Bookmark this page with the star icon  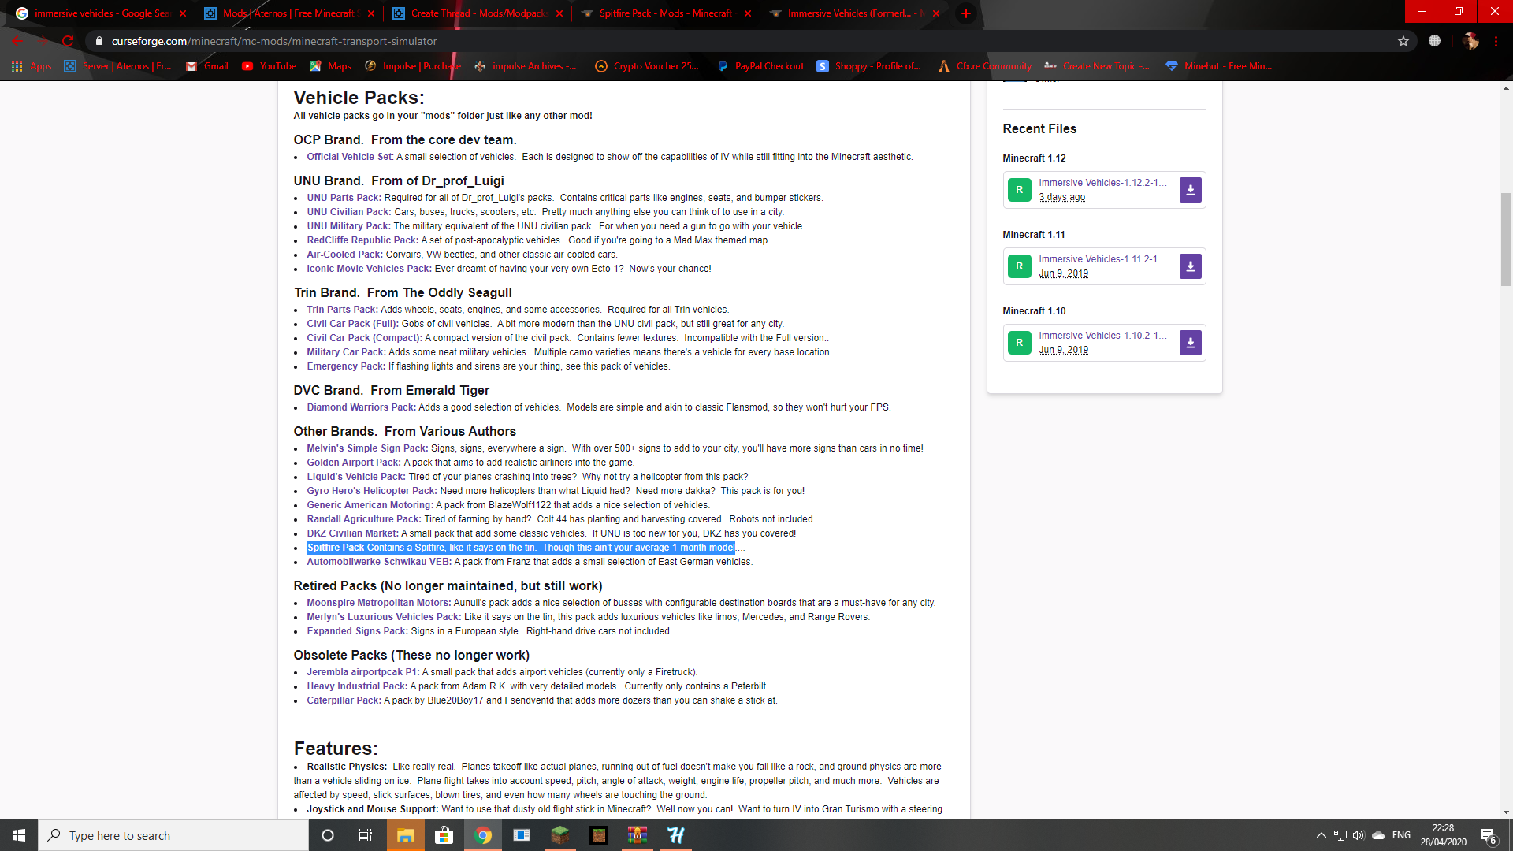(1403, 41)
